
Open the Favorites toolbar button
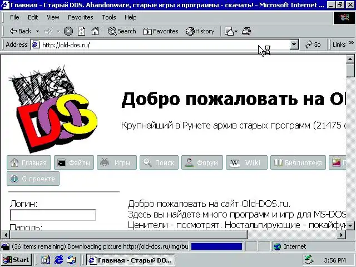161,31
